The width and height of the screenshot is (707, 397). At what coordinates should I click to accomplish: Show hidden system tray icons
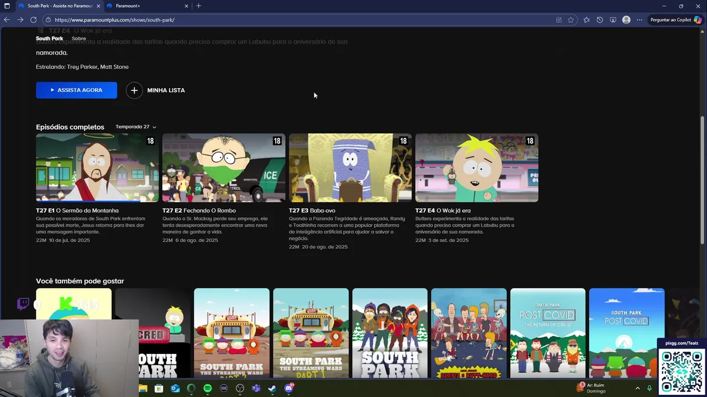click(x=637, y=388)
